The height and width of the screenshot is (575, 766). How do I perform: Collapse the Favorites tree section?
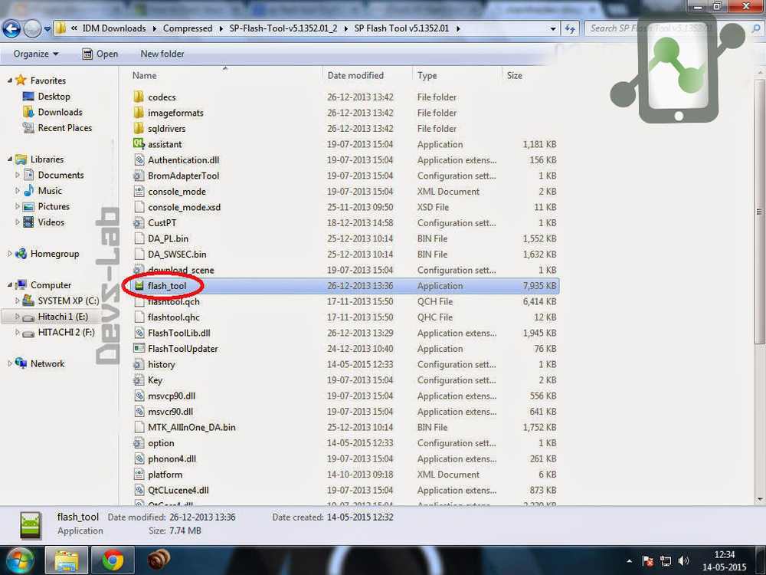tap(10, 80)
